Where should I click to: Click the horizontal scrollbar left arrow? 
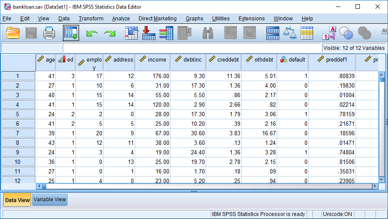(39, 186)
